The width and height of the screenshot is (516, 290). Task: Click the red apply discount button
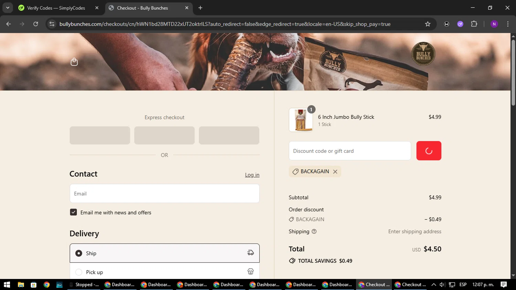click(x=429, y=151)
